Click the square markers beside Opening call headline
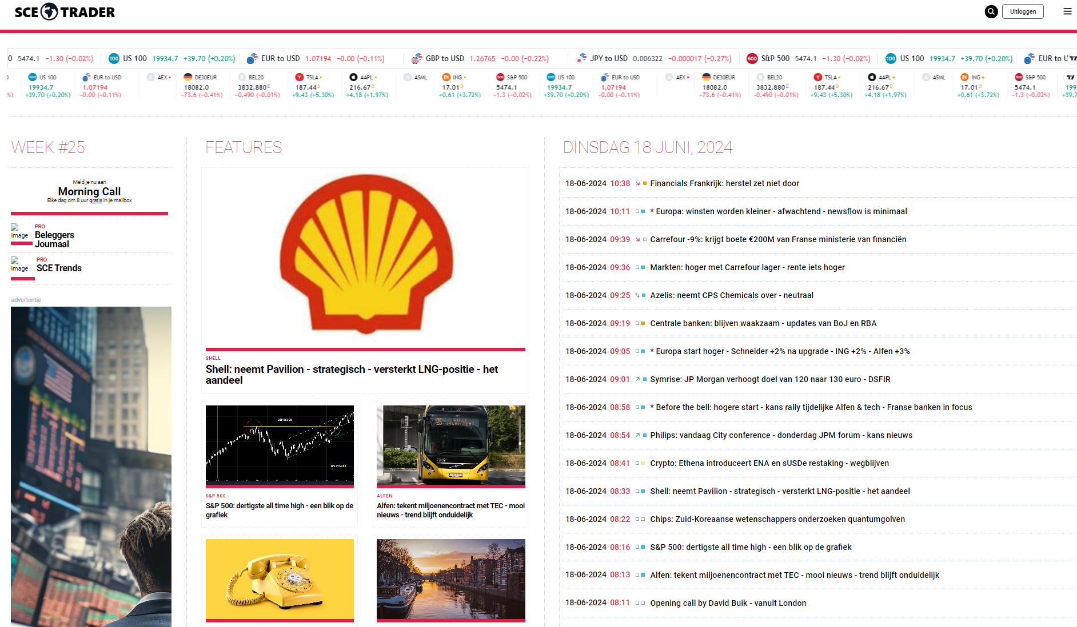Screen dimensions: 1077x627 click(x=640, y=603)
